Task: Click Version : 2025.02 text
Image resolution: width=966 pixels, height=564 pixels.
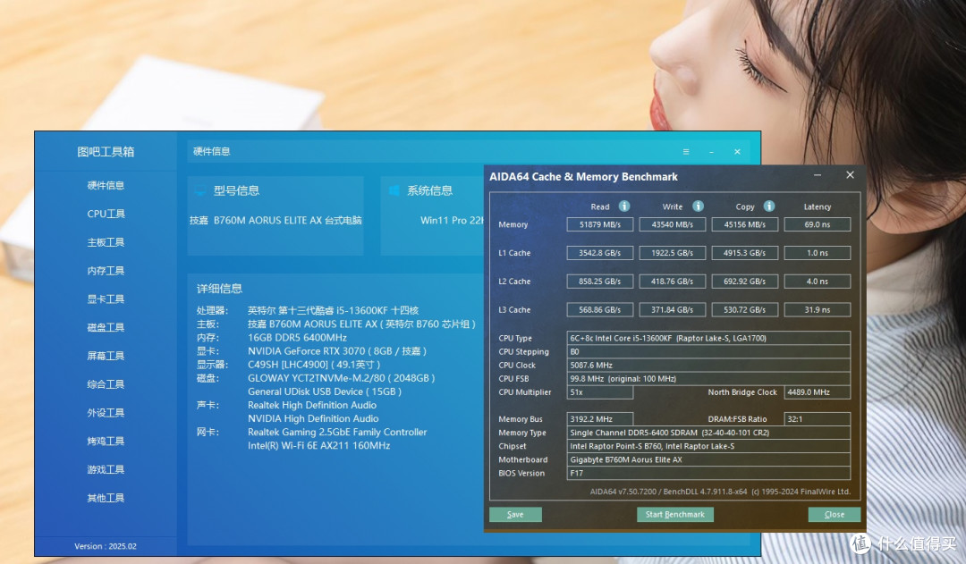Action: tap(106, 546)
